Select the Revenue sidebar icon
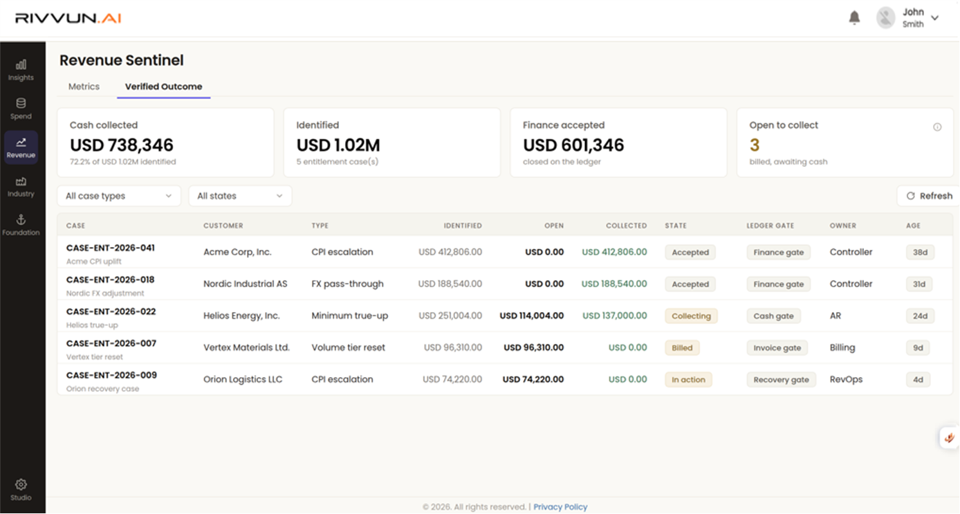Viewport: 960px width, 514px height. [x=21, y=147]
